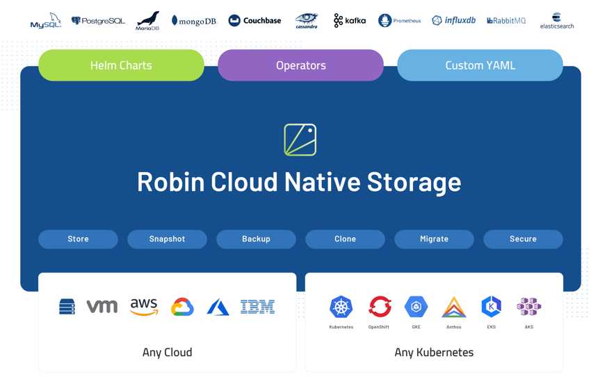This screenshot has width=591, height=379.
Task: Click the Google Cloud logo
Action: (x=182, y=307)
